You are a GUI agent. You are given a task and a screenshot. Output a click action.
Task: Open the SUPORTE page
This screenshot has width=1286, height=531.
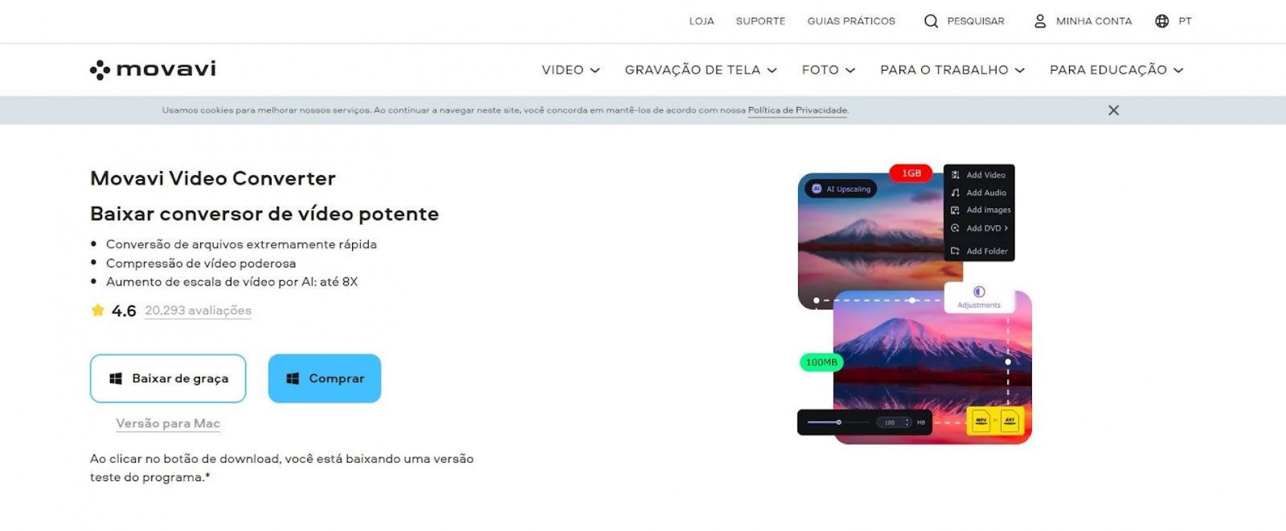click(x=760, y=21)
